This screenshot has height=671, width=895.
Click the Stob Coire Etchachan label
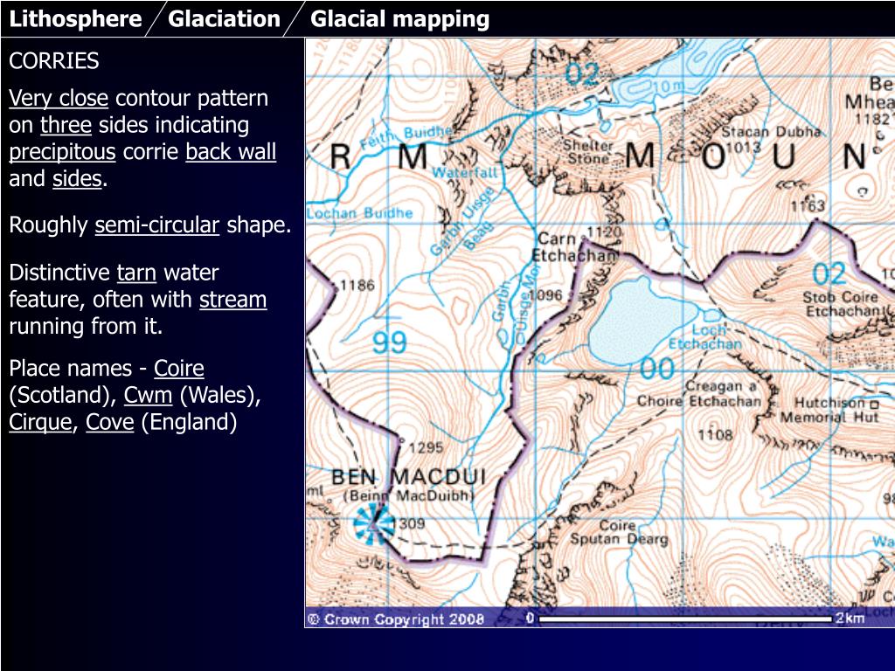(x=843, y=304)
